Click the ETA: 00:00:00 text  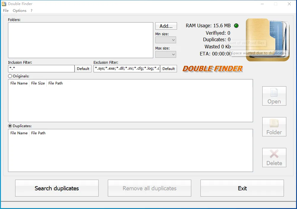pos(216,54)
